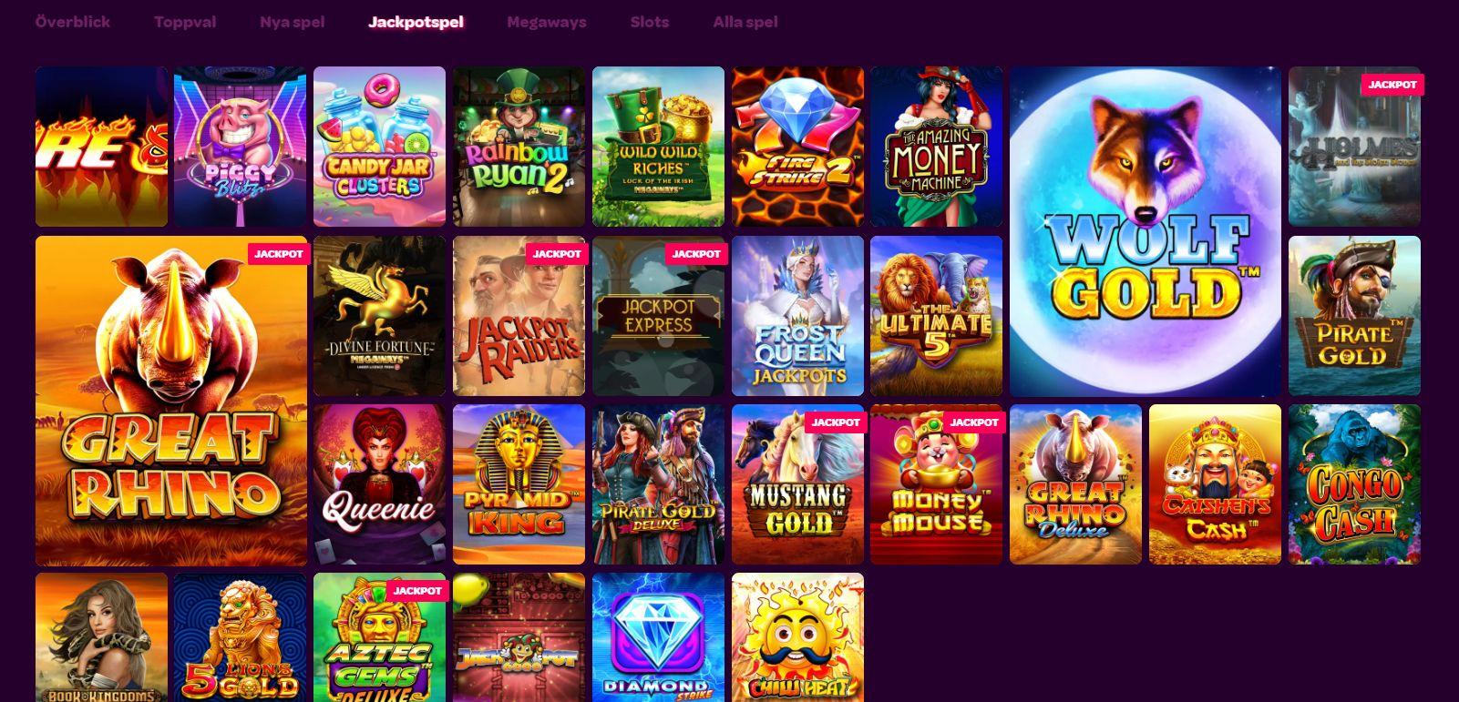This screenshot has height=702, width=1459.
Task: Open the Wolf Gold game tile
Action: 1146,231
